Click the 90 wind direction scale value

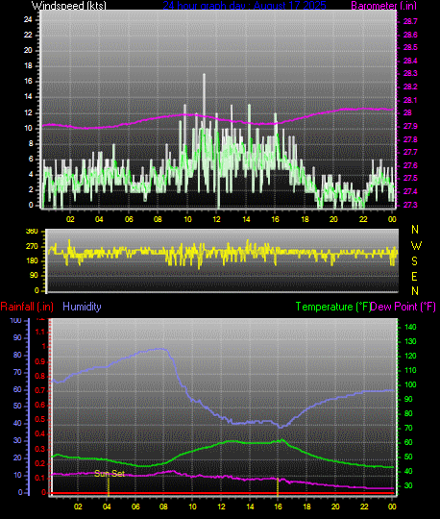[x=34, y=276]
